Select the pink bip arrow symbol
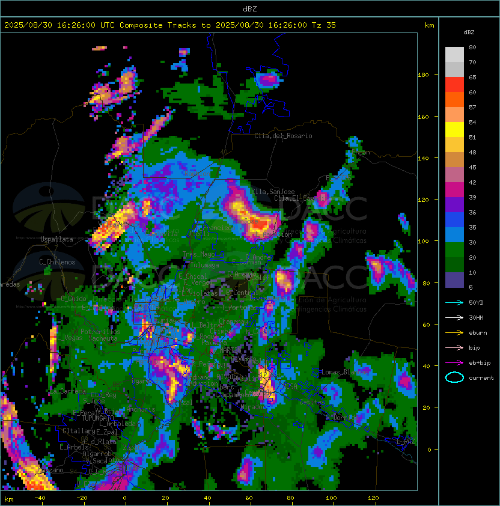Image resolution: width=500 pixels, height=506 pixels. point(454,347)
